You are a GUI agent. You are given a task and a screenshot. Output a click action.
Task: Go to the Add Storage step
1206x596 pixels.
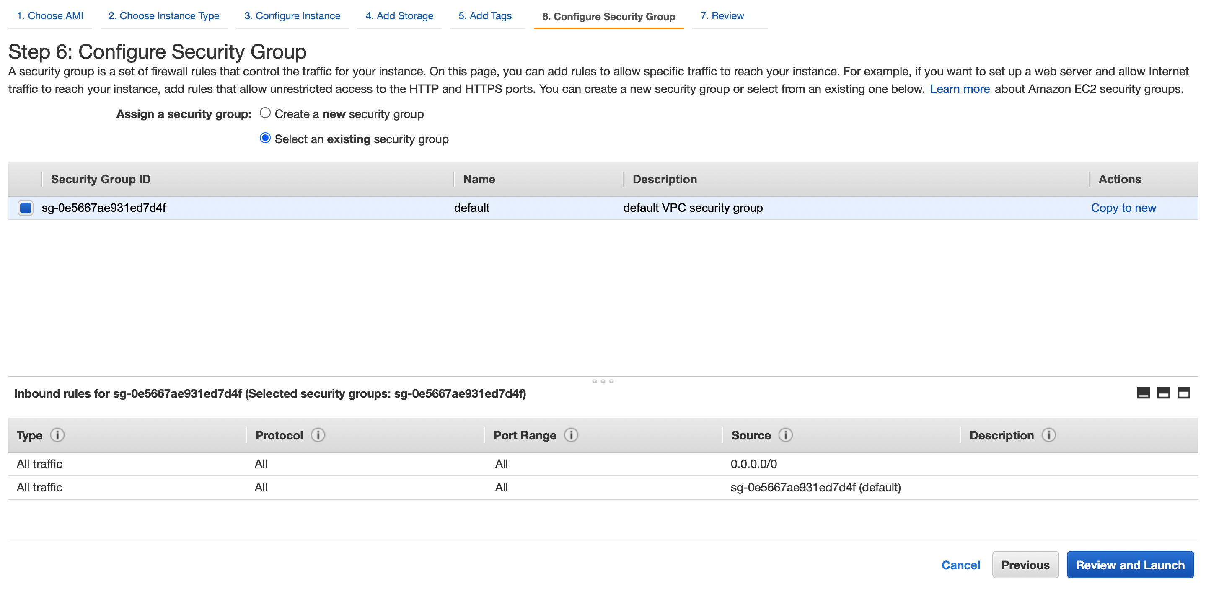(399, 15)
